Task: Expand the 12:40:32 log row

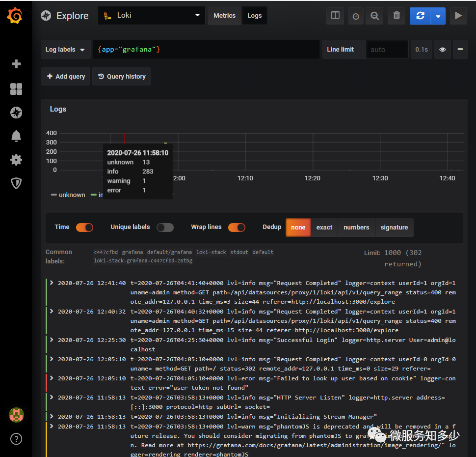Action: tap(52, 311)
